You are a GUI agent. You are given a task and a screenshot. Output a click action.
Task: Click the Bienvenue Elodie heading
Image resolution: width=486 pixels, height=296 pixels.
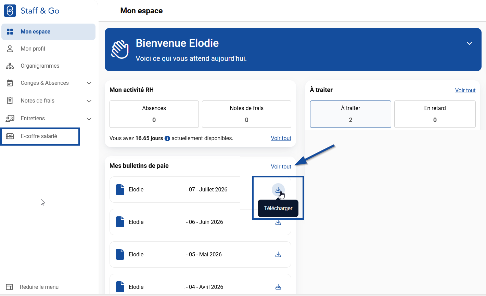tap(177, 43)
